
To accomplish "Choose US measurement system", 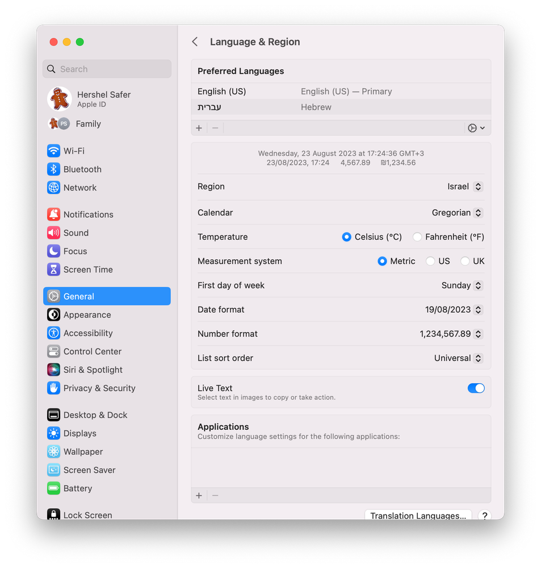I will [430, 261].
